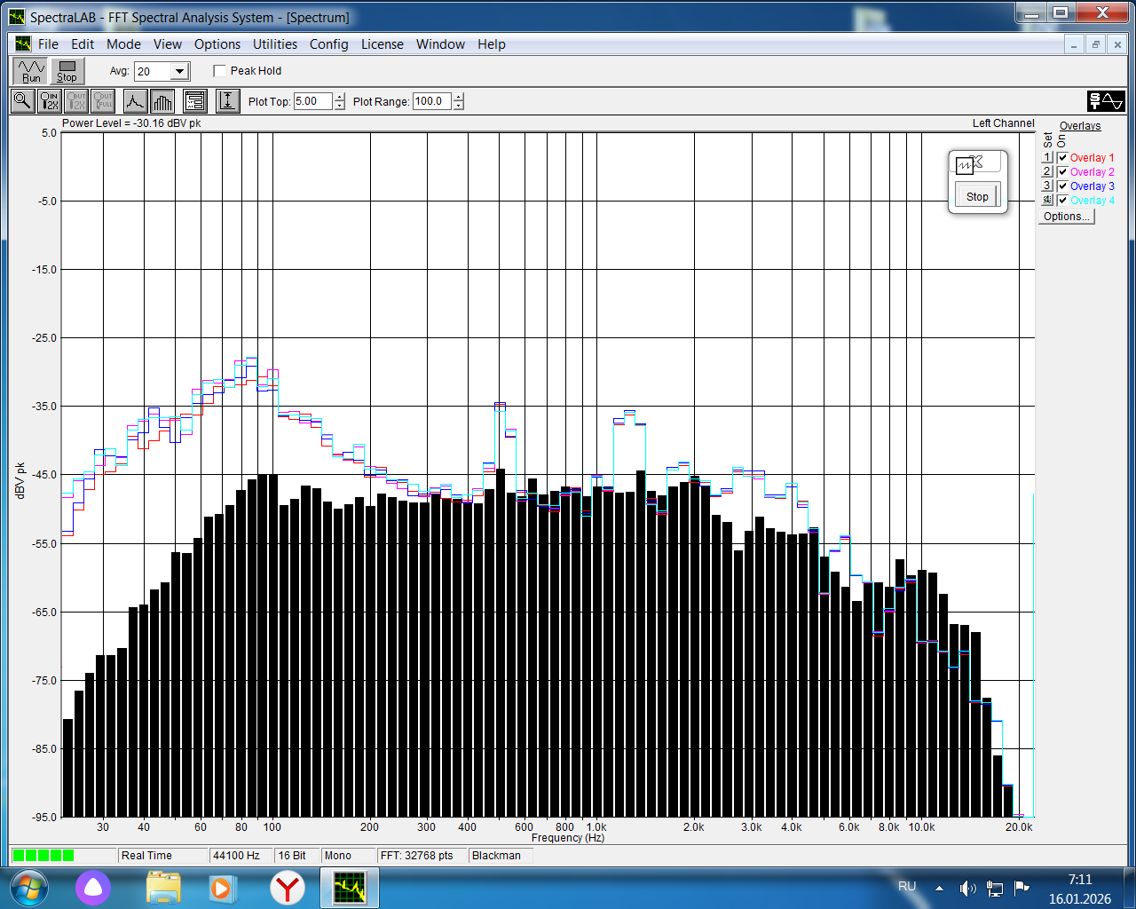This screenshot has width=1136, height=909.
Task: Open the Window menu
Action: [440, 44]
